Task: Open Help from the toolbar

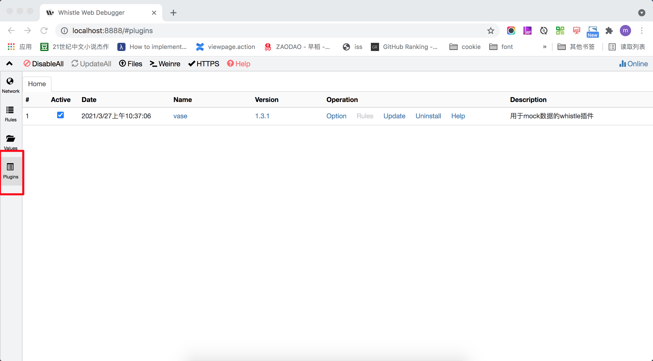Action: [x=238, y=63]
